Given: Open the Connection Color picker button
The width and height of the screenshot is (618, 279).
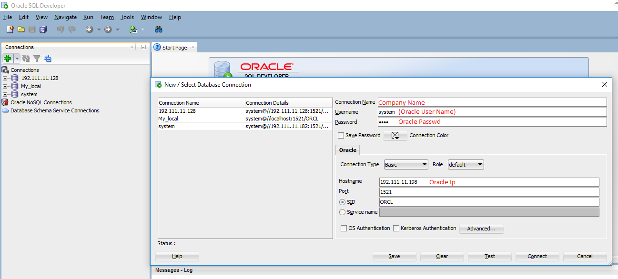Looking at the screenshot, I should 395,136.
